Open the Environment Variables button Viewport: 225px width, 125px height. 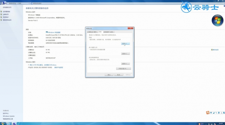pyautogui.click(x=123, y=69)
